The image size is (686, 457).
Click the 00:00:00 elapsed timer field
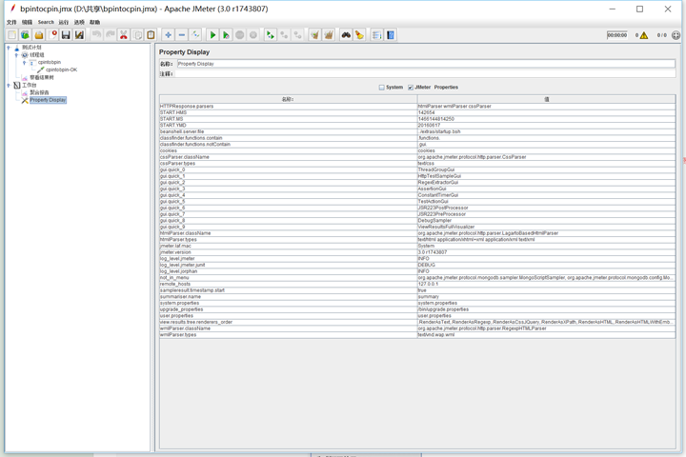click(617, 35)
